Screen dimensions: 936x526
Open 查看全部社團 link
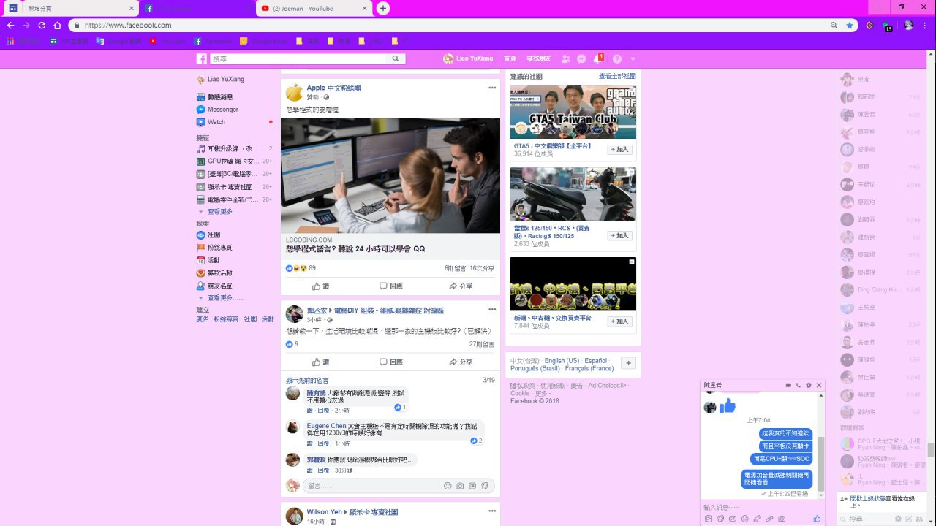point(617,76)
